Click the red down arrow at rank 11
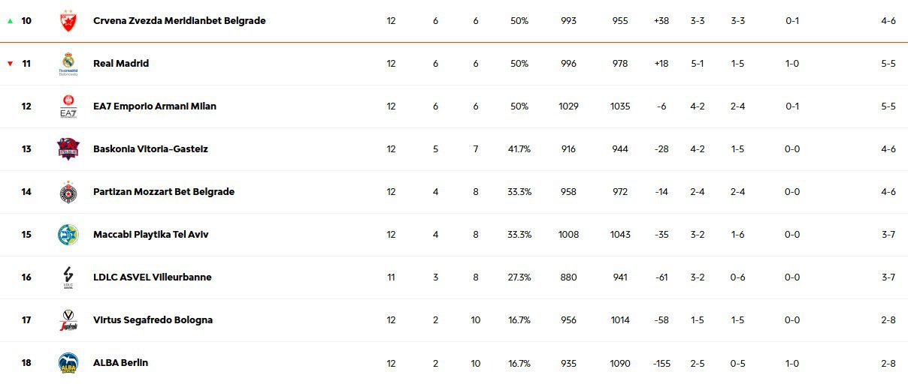 (10, 64)
